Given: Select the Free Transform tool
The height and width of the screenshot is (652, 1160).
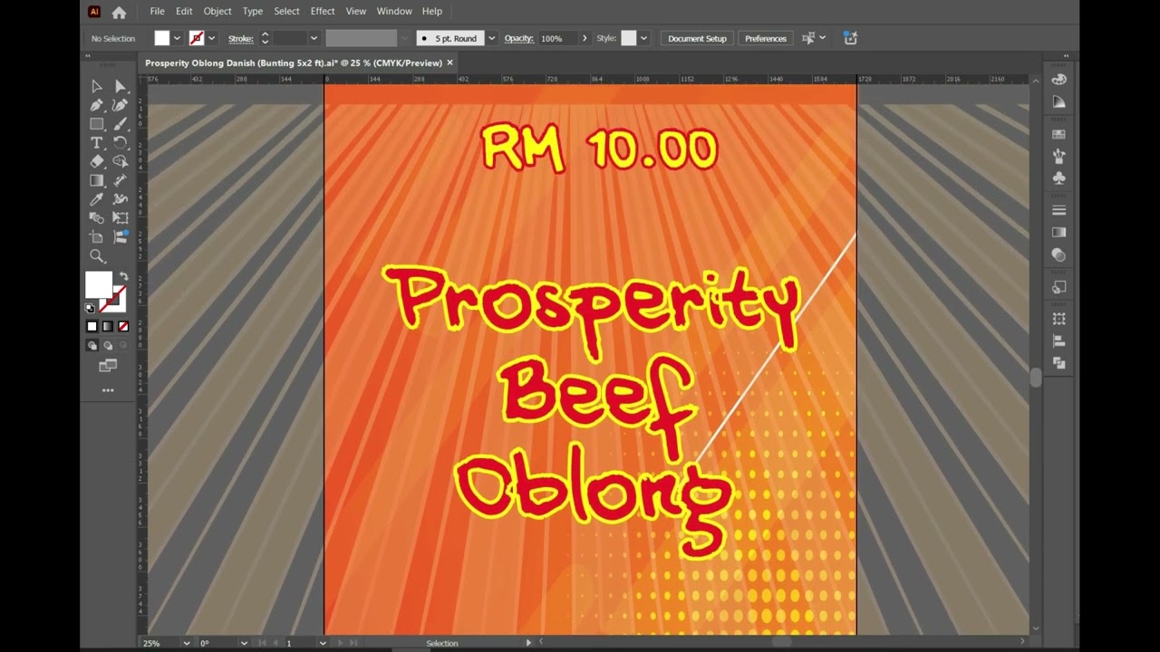Looking at the screenshot, I should pos(121,218).
